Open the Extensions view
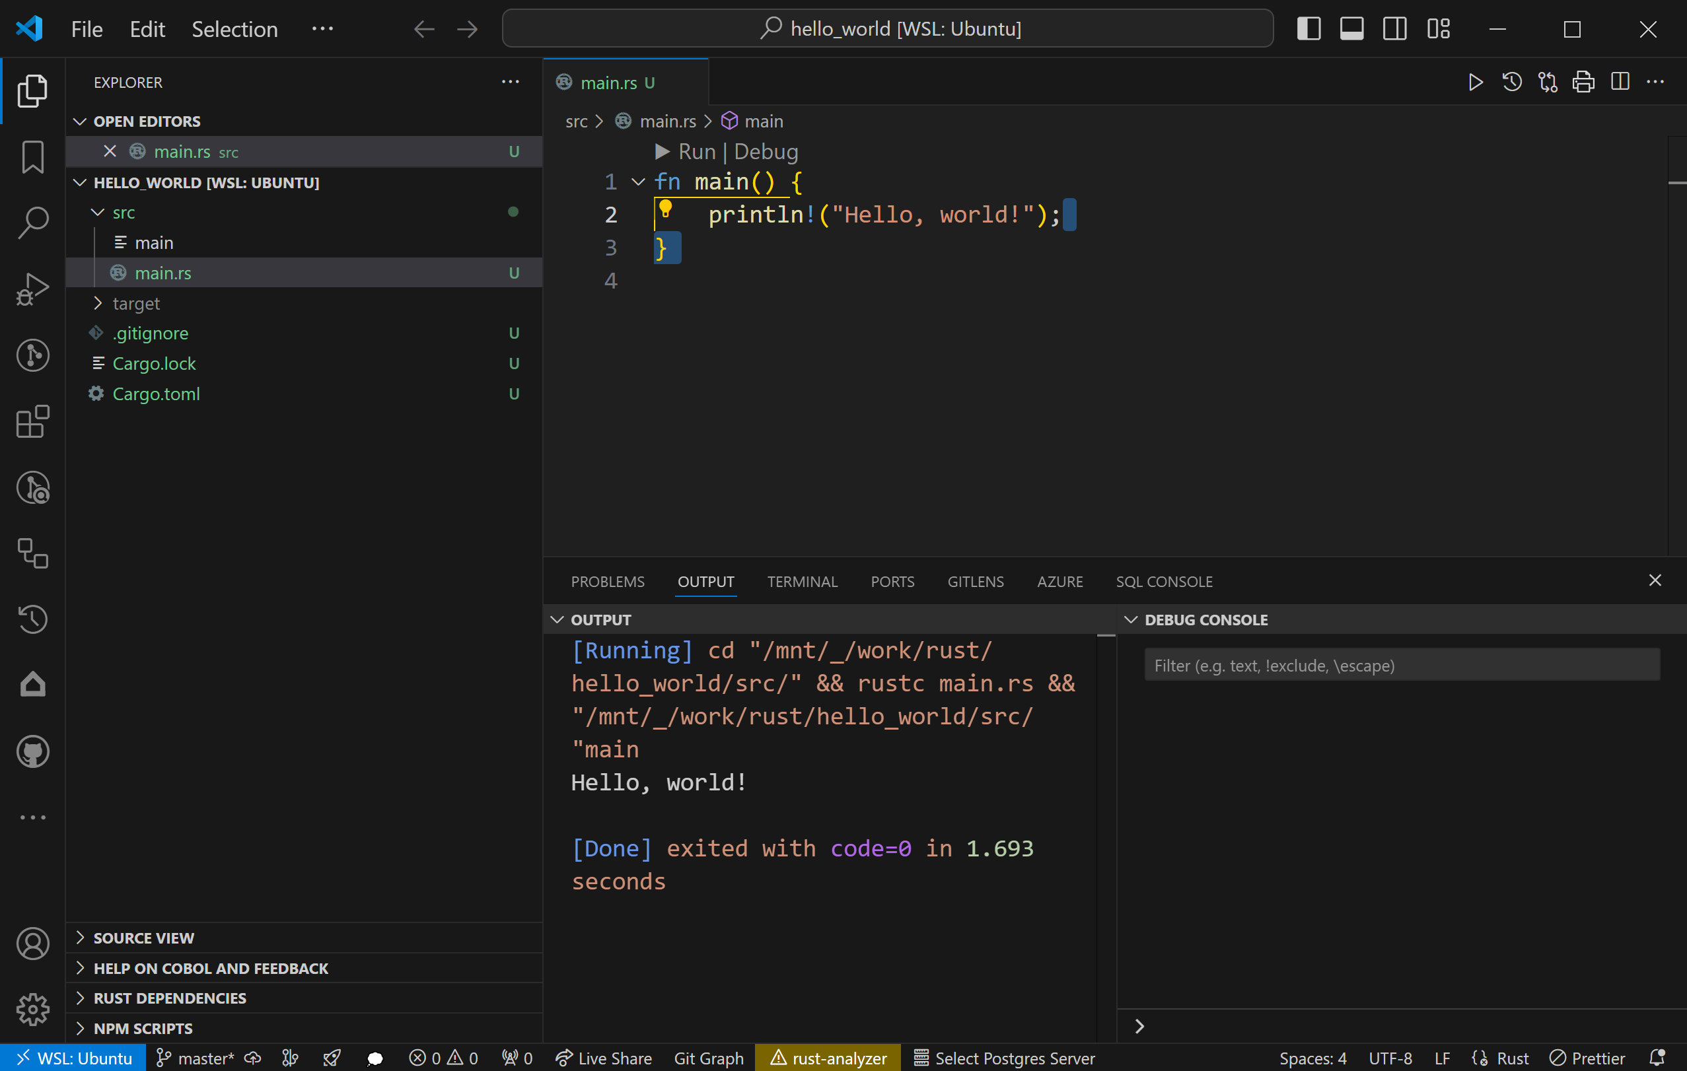The height and width of the screenshot is (1071, 1687). 32,421
